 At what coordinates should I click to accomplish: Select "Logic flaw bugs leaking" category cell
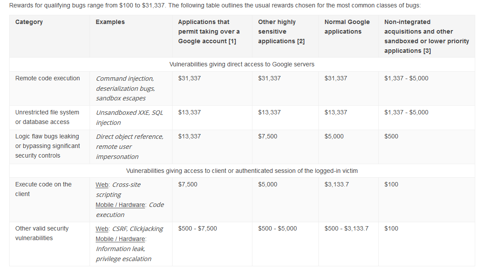[48, 146]
